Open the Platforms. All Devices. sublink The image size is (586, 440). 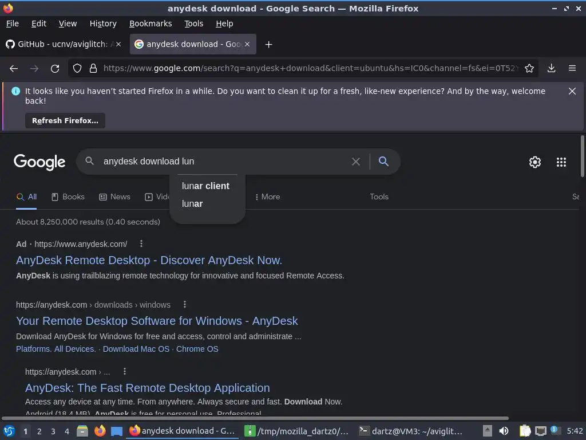click(56, 349)
